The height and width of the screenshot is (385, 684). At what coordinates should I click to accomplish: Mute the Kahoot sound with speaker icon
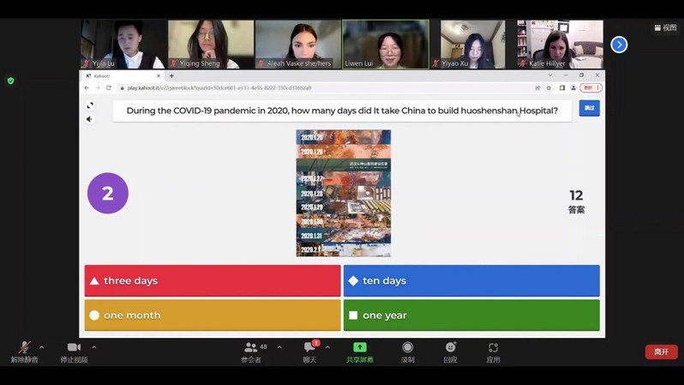[x=90, y=119]
